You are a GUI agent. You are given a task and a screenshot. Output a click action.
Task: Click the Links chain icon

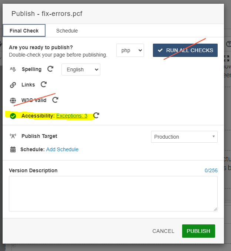click(x=13, y=85)
